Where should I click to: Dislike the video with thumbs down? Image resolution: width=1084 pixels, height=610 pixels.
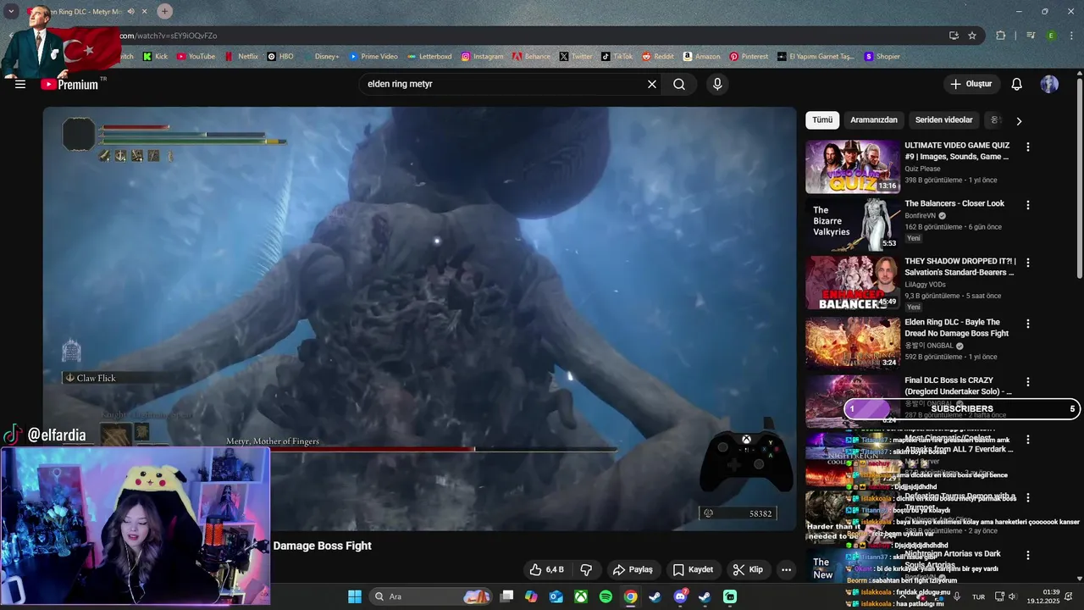point(585,569)
